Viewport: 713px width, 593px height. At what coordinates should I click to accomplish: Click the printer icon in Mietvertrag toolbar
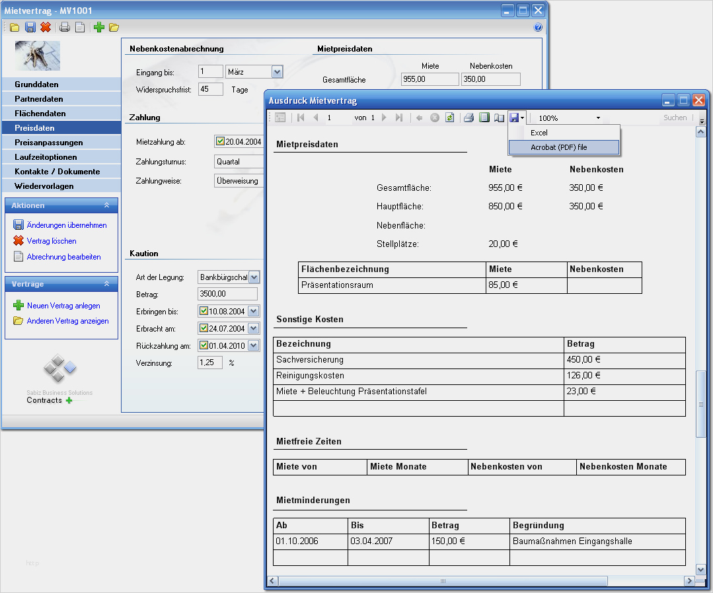pos(65,27)
